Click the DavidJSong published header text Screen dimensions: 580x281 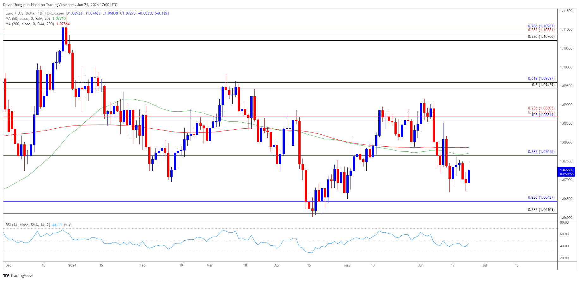[x=60, y=4]
